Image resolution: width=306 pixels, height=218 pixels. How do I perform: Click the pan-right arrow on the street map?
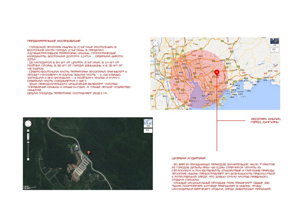[x=157, y=43]
